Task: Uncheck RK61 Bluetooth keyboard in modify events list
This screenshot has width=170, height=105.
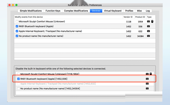Action: (17, 26)
